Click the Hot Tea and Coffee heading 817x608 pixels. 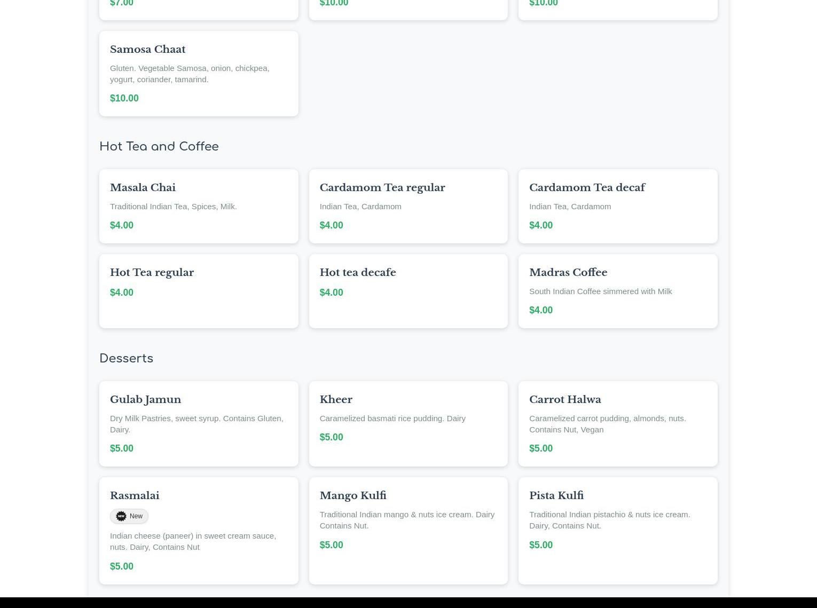coord(159,146)
